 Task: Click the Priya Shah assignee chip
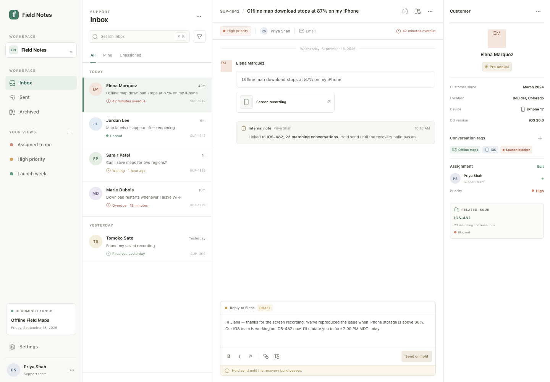(275, 31)
